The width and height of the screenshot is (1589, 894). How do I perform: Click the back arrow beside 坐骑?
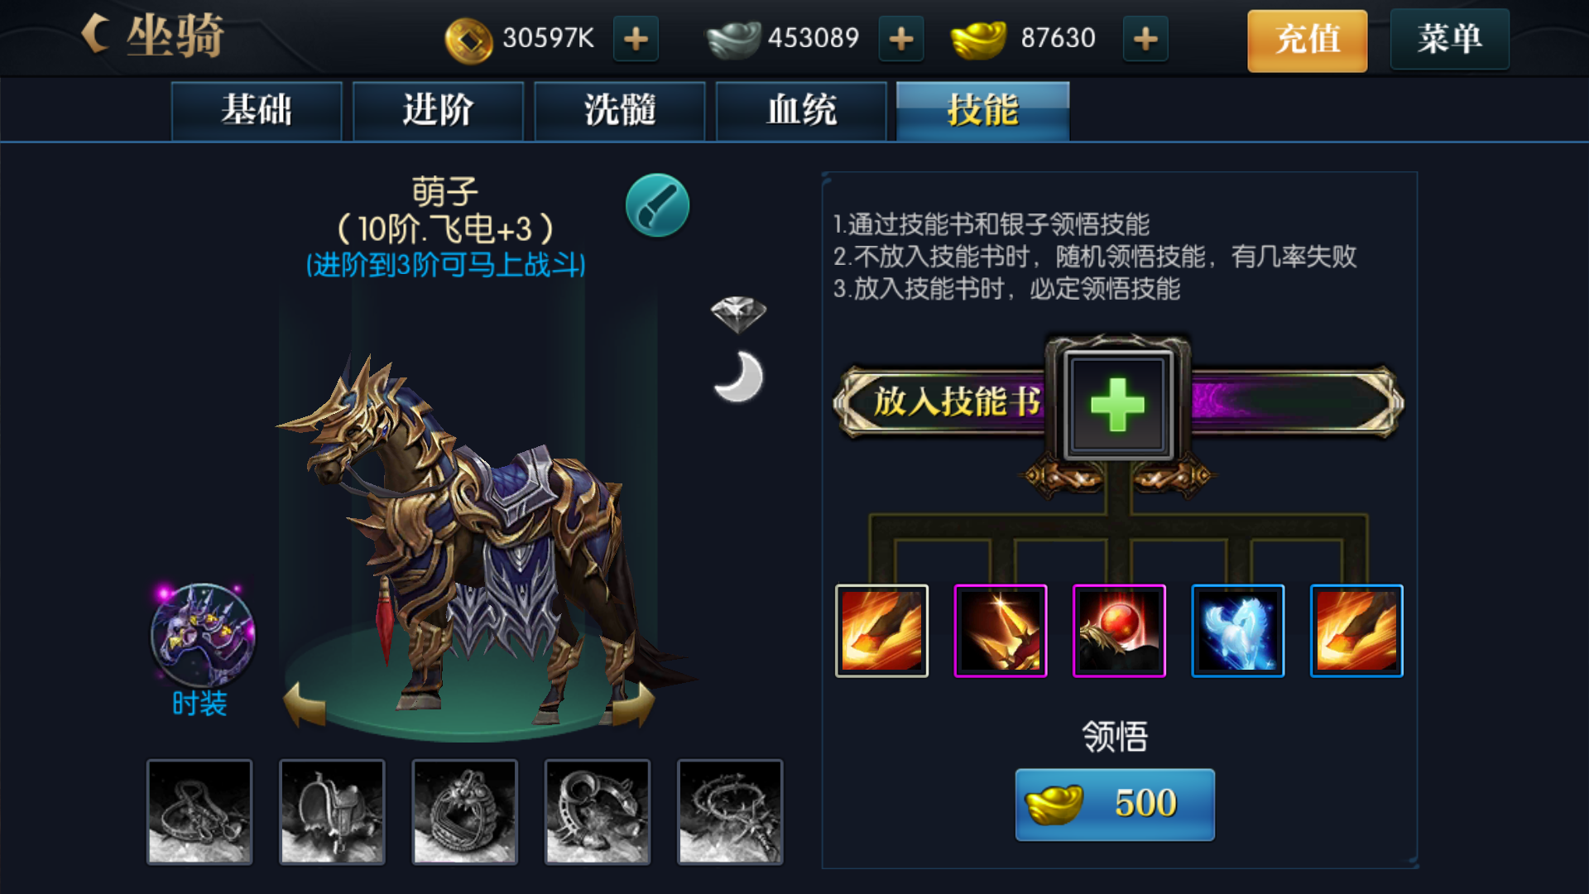97,34
